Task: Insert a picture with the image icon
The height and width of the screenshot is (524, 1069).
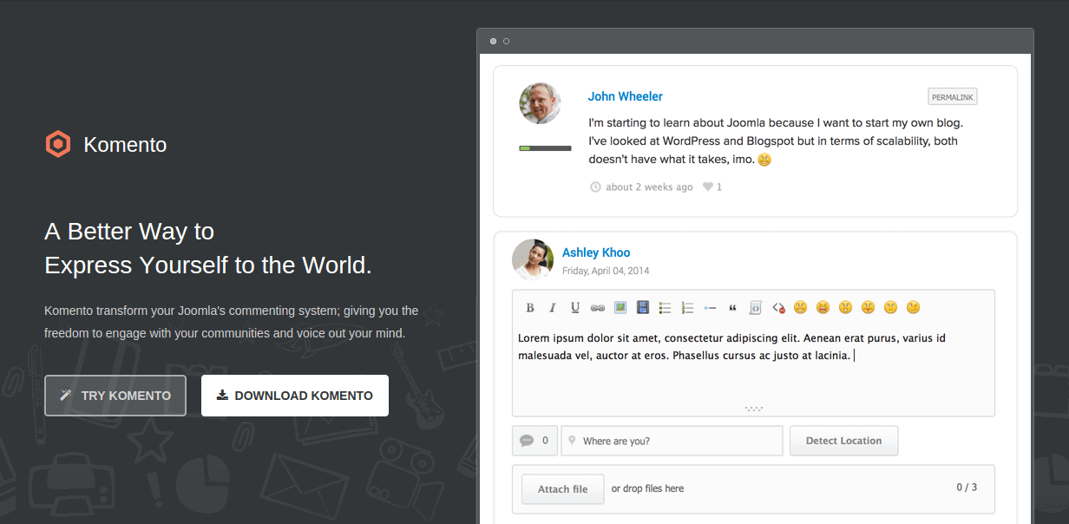Action: pos(620,307)
